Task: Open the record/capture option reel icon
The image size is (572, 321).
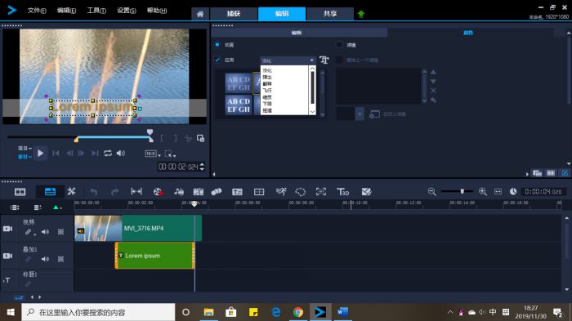Action: click(158, 192)
